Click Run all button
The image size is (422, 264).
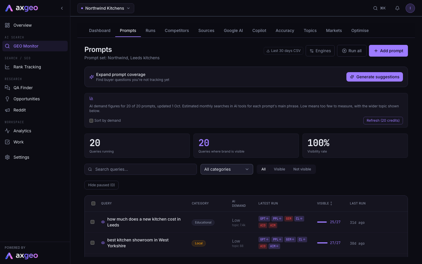tap(352, 51)
